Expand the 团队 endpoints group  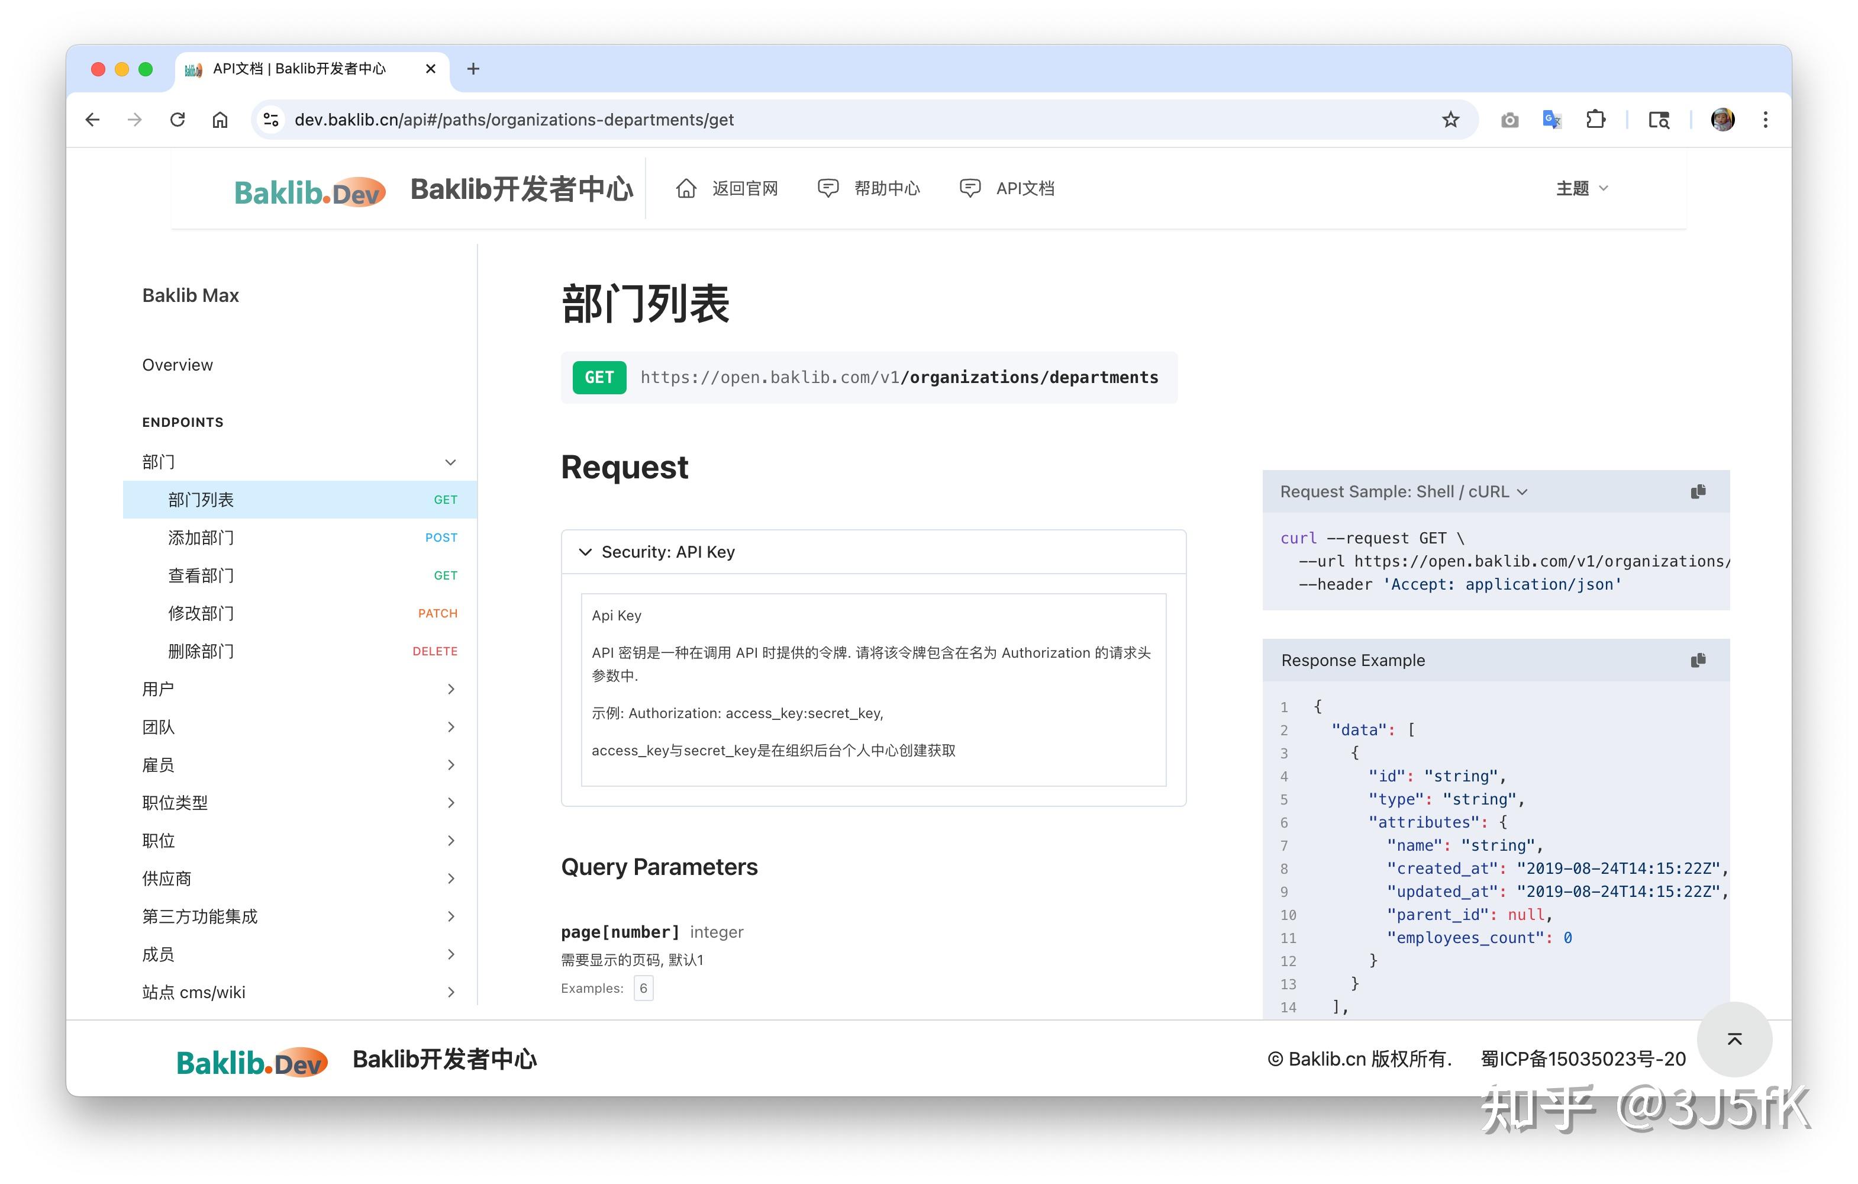[299, 726]
